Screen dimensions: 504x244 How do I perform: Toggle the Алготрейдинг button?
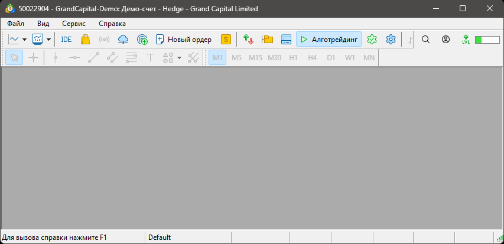coord(329,39)
